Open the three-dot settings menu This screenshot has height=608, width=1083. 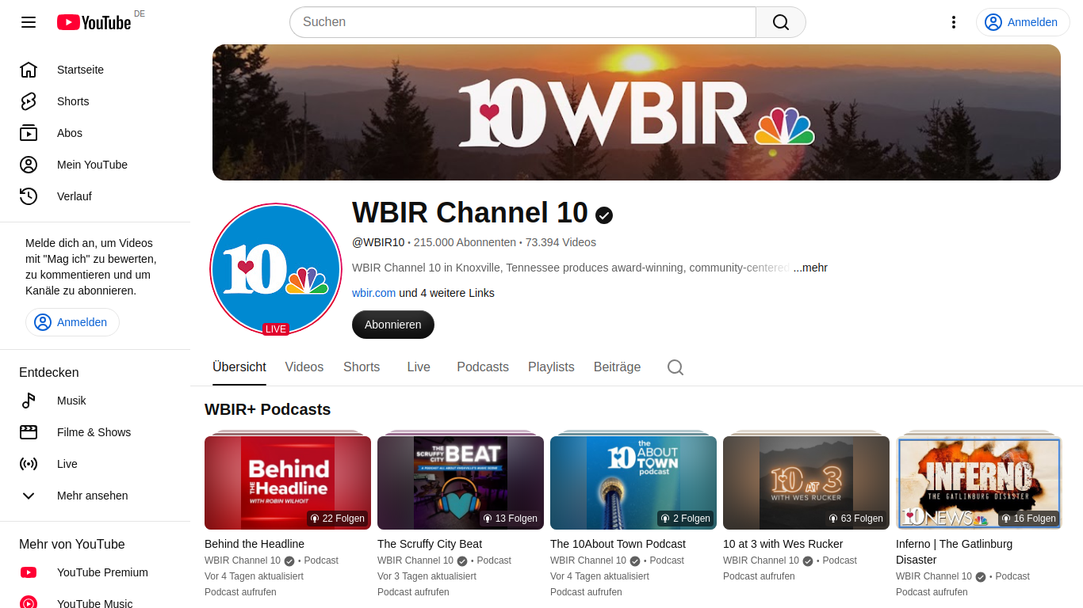click(x=954, y=22)
